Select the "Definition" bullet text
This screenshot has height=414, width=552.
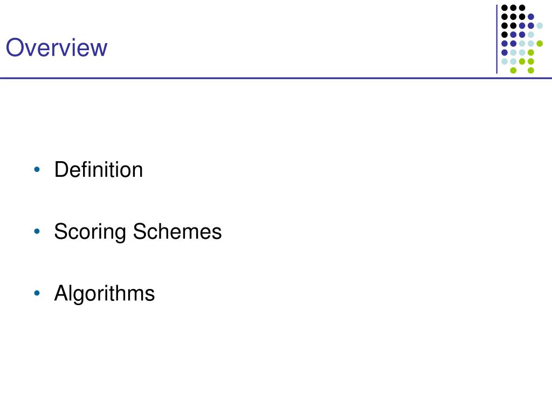99,170
